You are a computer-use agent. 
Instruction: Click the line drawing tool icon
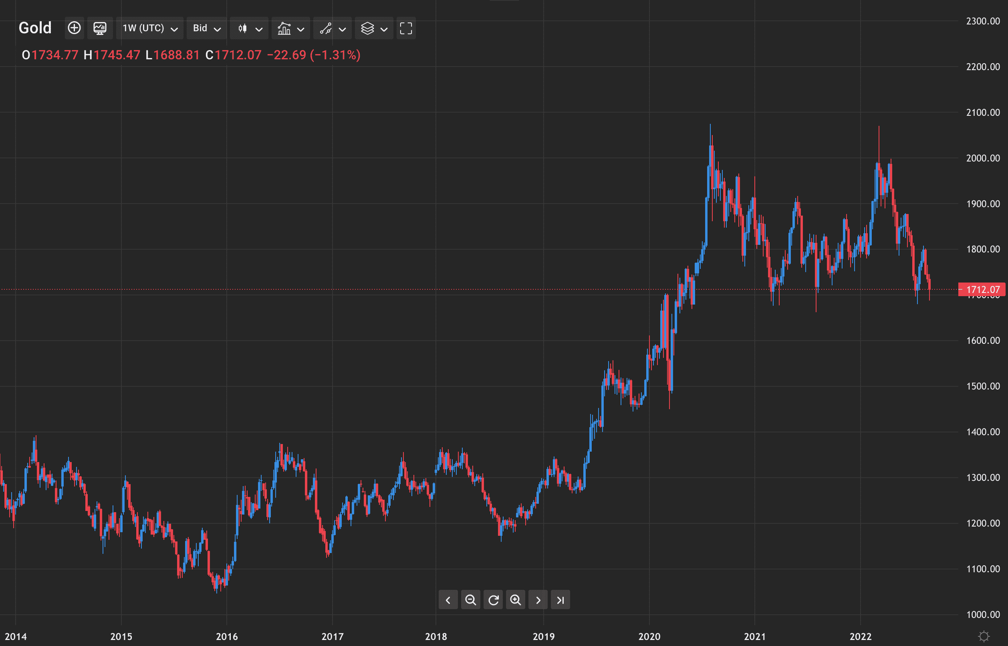pos(325,28)
